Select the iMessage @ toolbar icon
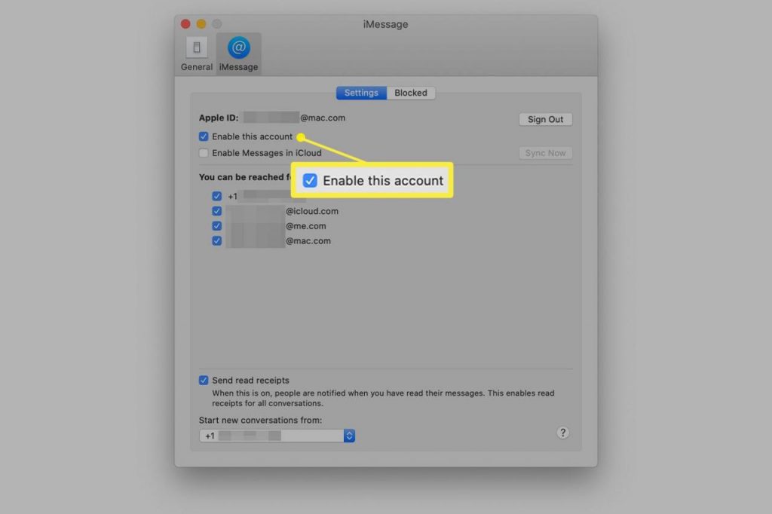 tap(239, 54)
